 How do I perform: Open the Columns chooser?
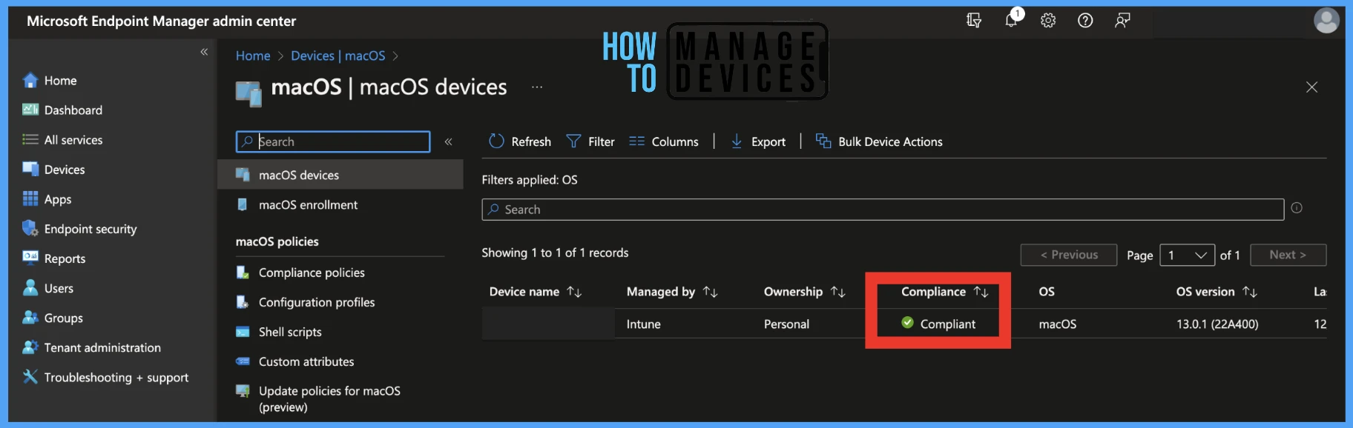(x=664, y=141)
